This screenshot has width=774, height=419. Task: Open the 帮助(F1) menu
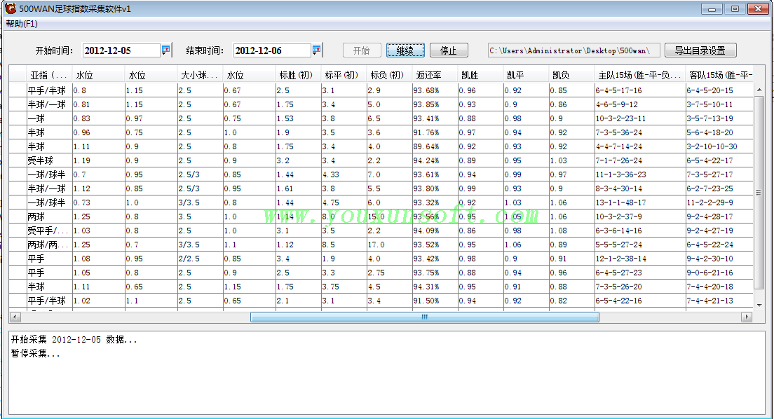22,24
